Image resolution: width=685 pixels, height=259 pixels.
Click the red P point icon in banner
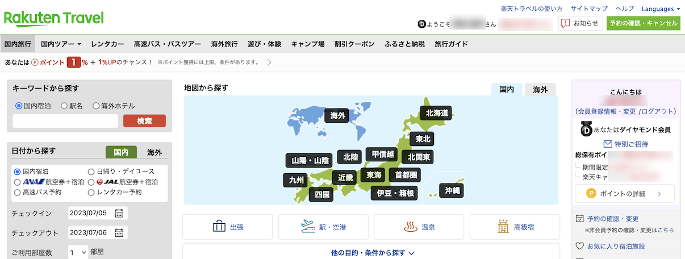click(x=35, y=62)
